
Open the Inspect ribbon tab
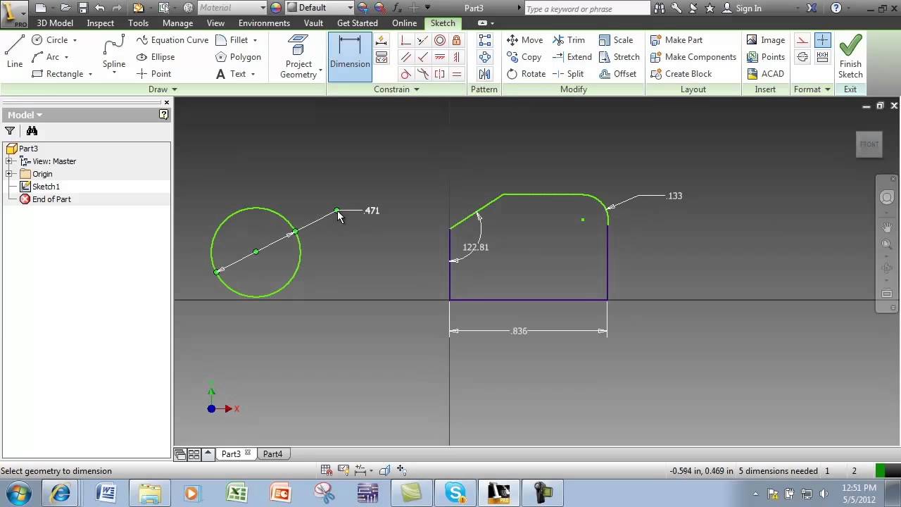pyautogui.click(x=101, y=23)
